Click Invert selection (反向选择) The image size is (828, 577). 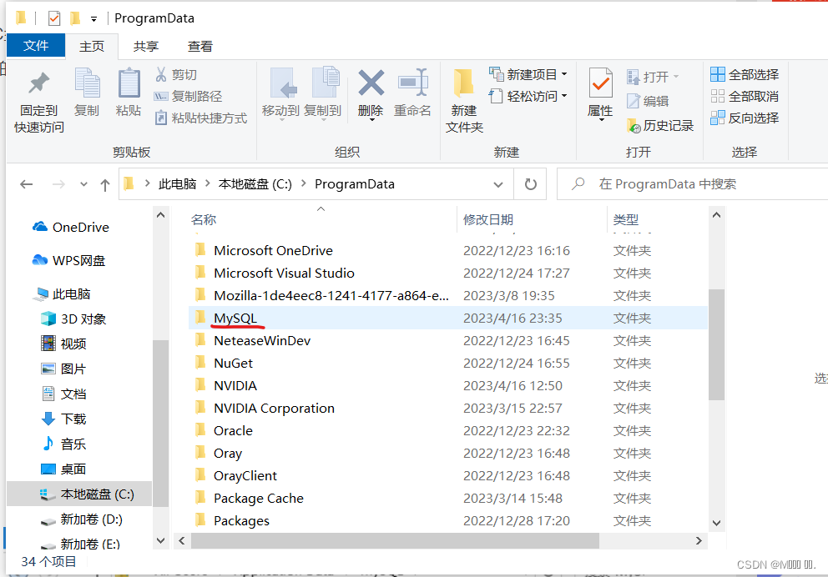[745, 118]
